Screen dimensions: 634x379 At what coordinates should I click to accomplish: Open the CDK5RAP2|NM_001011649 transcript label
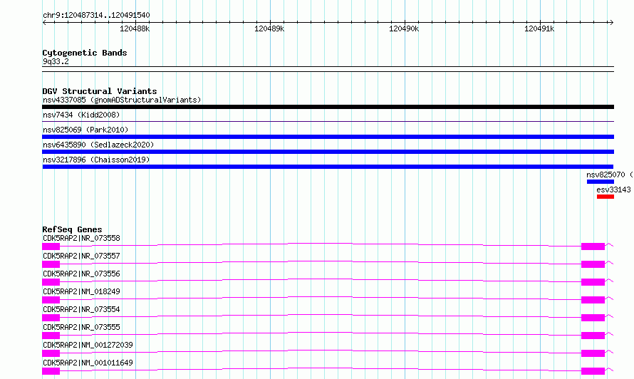(x=88, y=363)
